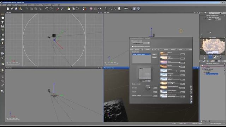Open the Atmosphere model dropdown
Screen dimensions: 226x127
pos(141,43)
